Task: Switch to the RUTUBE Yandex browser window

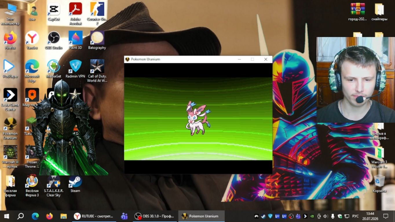Action: (94, 216)
